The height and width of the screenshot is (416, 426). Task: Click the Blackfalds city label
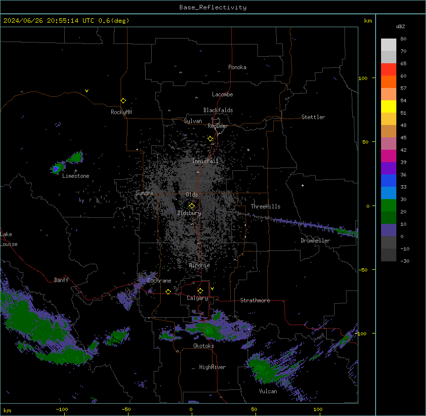point(218,110)
